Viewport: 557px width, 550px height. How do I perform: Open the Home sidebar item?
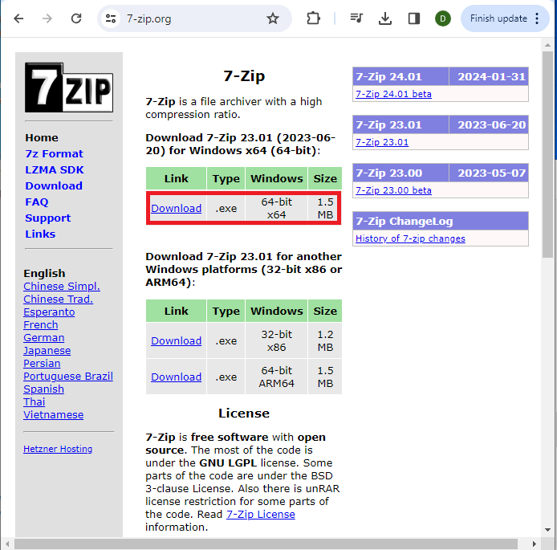[x=42, y=138]
